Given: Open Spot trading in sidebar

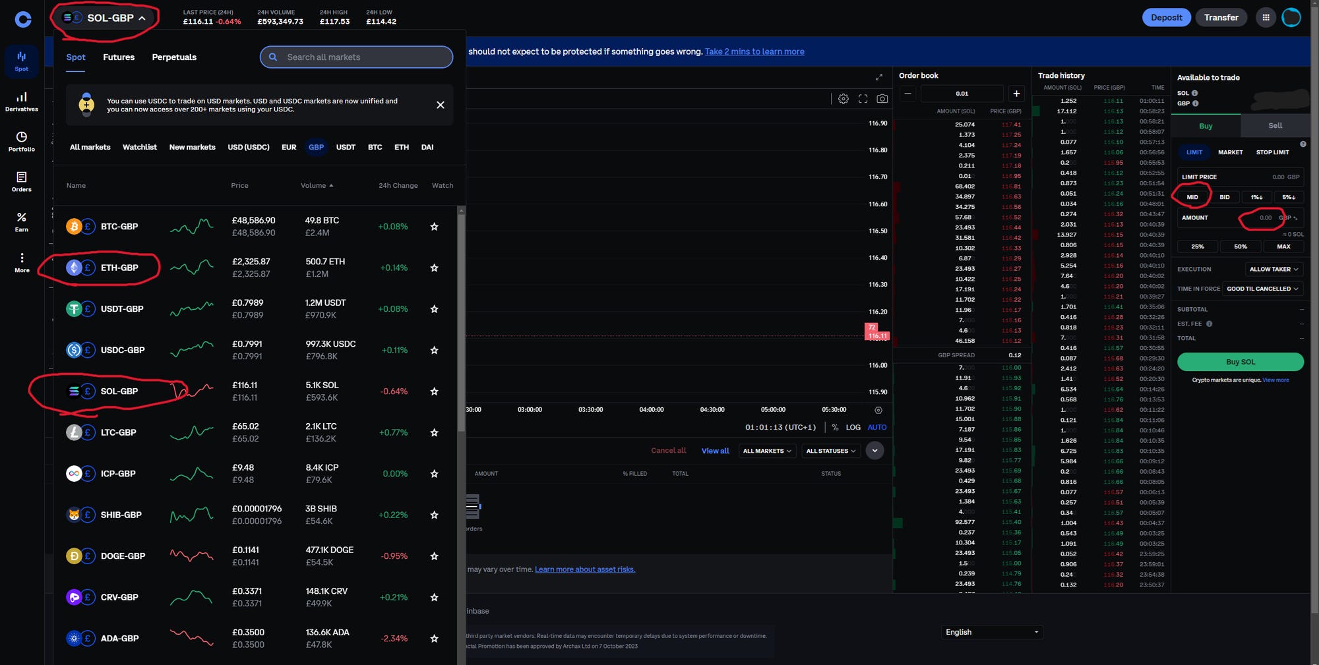Looking at the screenshot, I should pyautogui.click(x=22, y=61).
